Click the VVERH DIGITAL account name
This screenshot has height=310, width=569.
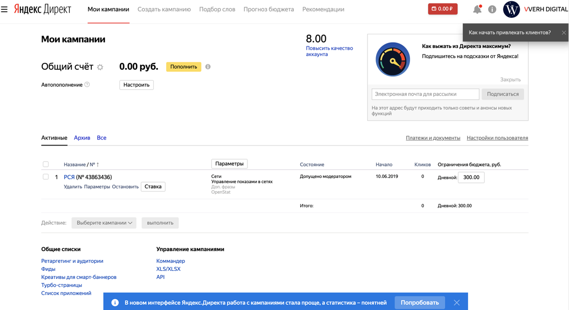click(546, 9)
